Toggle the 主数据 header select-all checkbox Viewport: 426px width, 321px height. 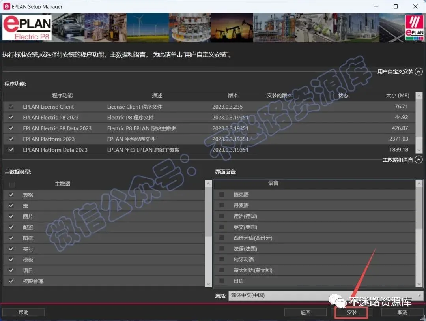[12, 184]
